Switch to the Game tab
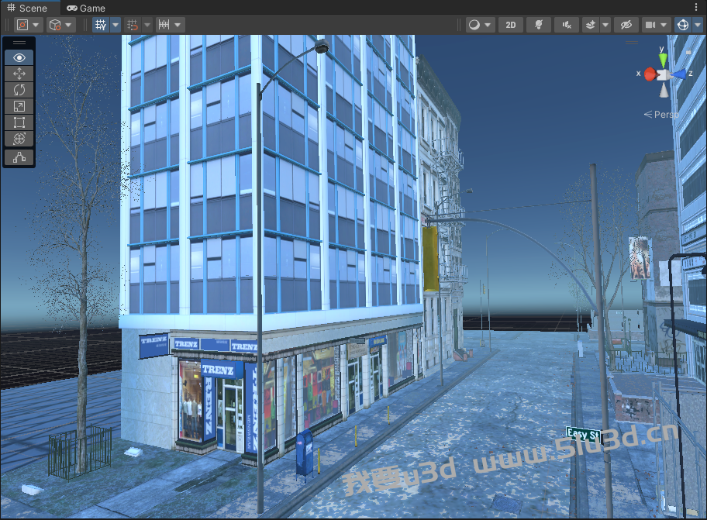707x520 pixels. click(86, 8)
